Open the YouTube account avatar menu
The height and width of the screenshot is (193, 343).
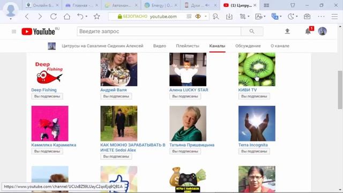coord(322,31)
